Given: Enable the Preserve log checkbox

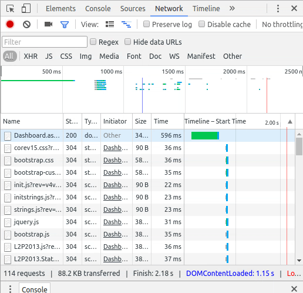Looking at the screenshot, I should [x=146, y=24].
